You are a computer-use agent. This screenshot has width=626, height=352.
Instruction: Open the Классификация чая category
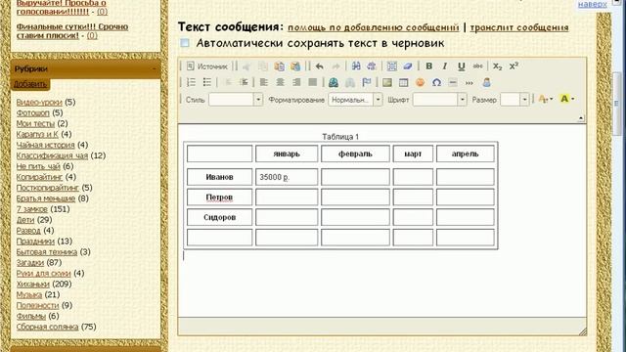point(52,155)
